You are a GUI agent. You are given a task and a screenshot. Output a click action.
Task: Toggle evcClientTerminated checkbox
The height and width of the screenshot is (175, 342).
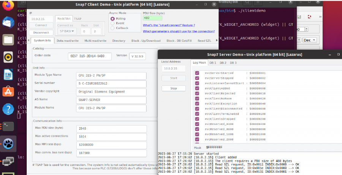coord(197,114)
